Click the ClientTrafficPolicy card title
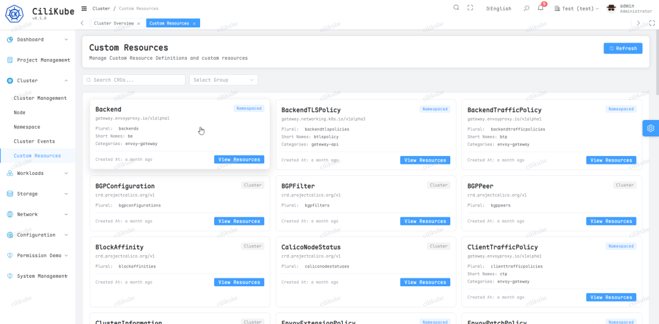Screen dimensions: 659x324 point(503,247)
